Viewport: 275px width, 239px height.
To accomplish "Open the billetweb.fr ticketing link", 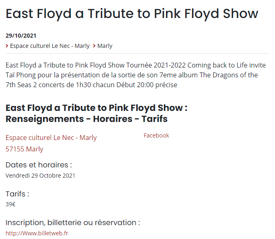I will pos(37,233).
